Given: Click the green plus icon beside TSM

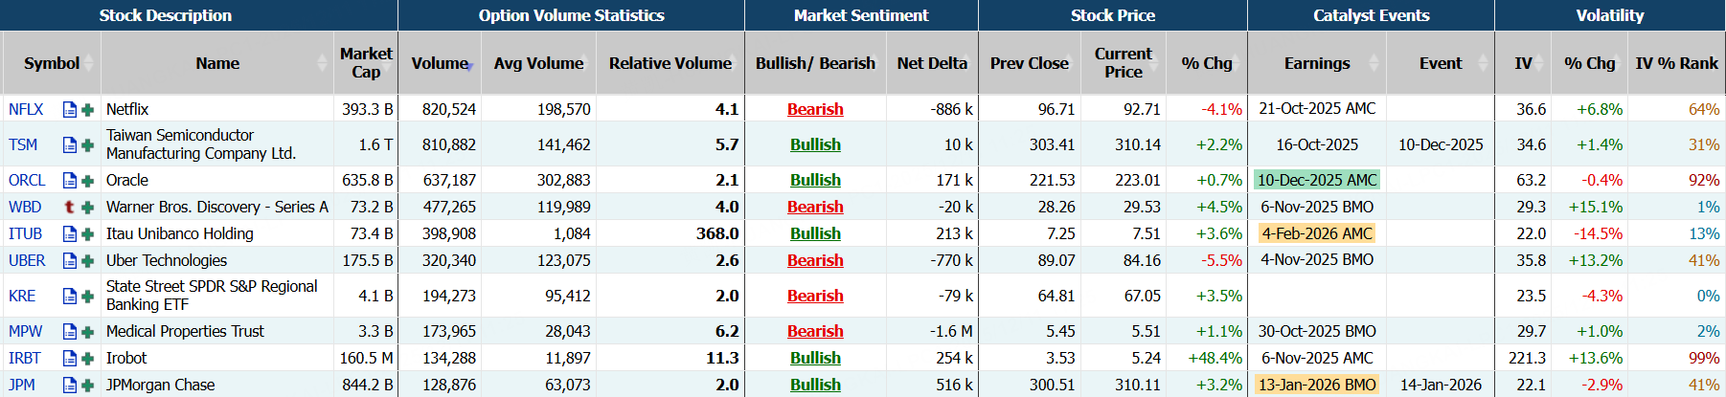Looking at the screenshot, I should [x=87, y=145].
